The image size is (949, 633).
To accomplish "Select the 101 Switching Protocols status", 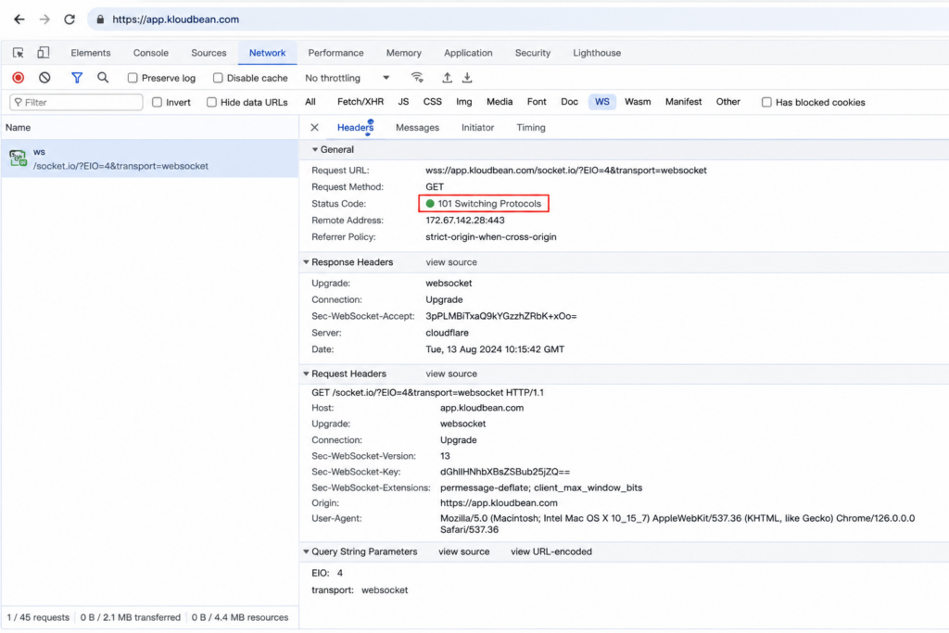I will (x=489, y=203).
